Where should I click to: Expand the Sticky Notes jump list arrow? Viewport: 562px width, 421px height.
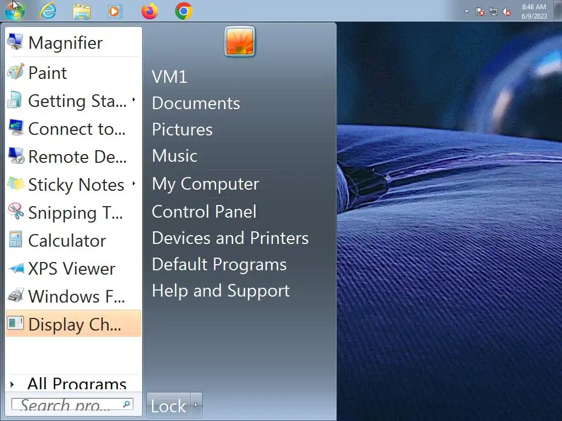coord(134,184)
